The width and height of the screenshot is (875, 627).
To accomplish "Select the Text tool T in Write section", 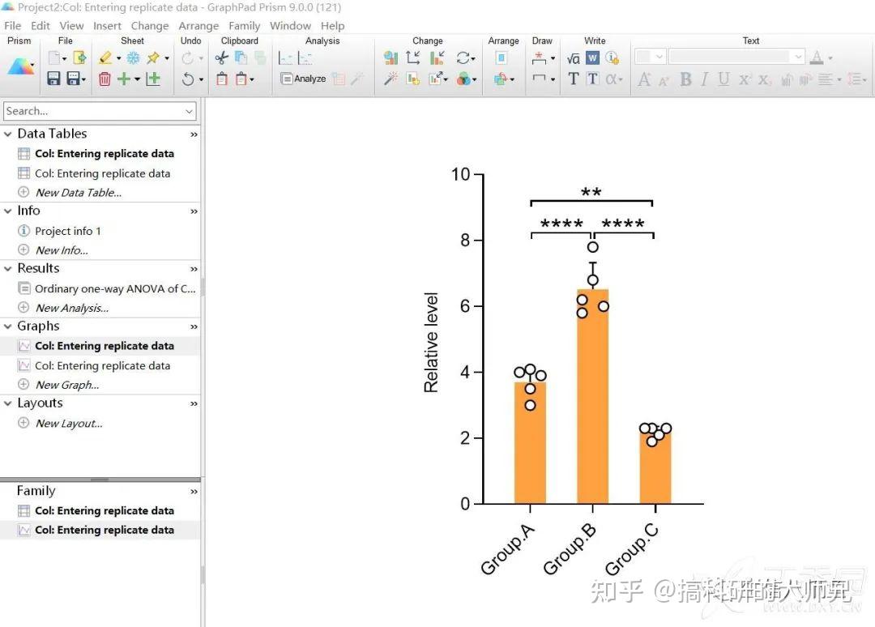I will 573,79.
